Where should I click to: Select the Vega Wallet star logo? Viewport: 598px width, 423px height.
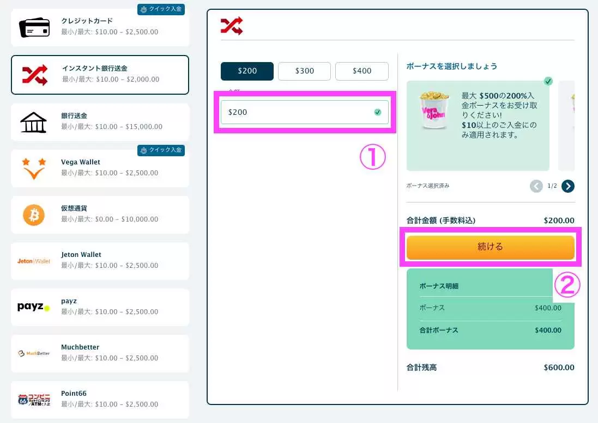click(x=34, y=168)
